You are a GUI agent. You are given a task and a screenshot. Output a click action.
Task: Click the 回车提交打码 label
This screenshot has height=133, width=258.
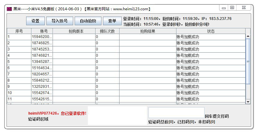click(x=217, y=116)
